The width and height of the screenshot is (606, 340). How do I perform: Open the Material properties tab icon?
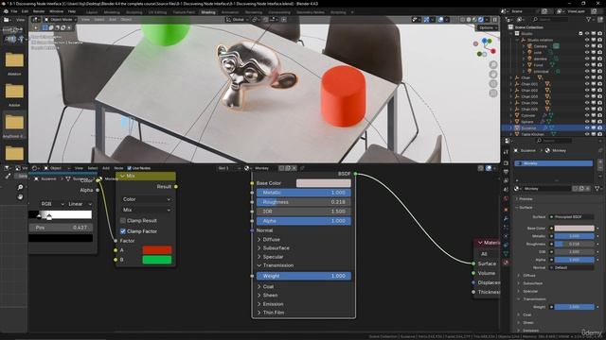point(506,263)
